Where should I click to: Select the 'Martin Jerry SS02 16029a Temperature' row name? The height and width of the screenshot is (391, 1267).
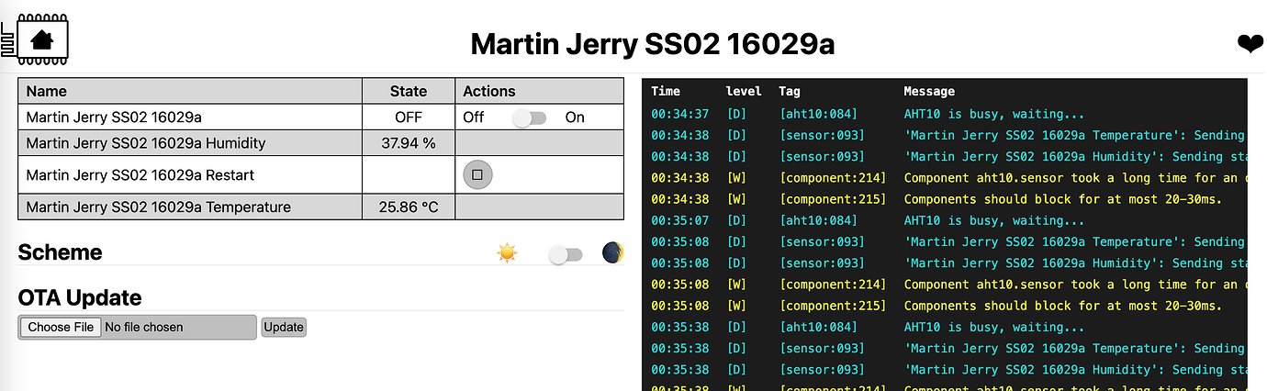pos(159,207)
